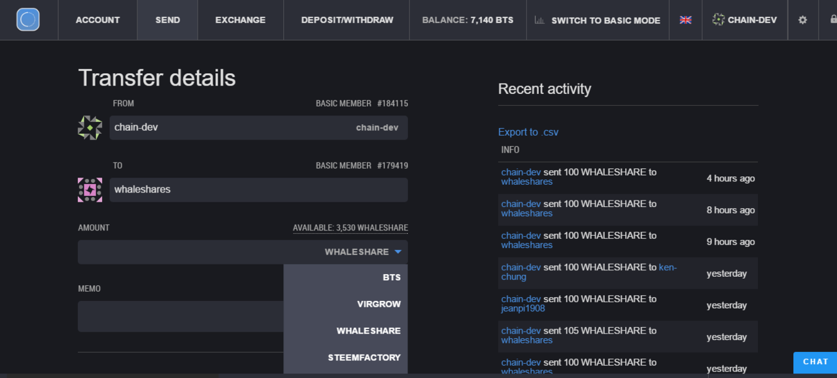The image size is (837, 378).
Task: Click the BitShares logo icon
Action: click(x=28, y=20)
